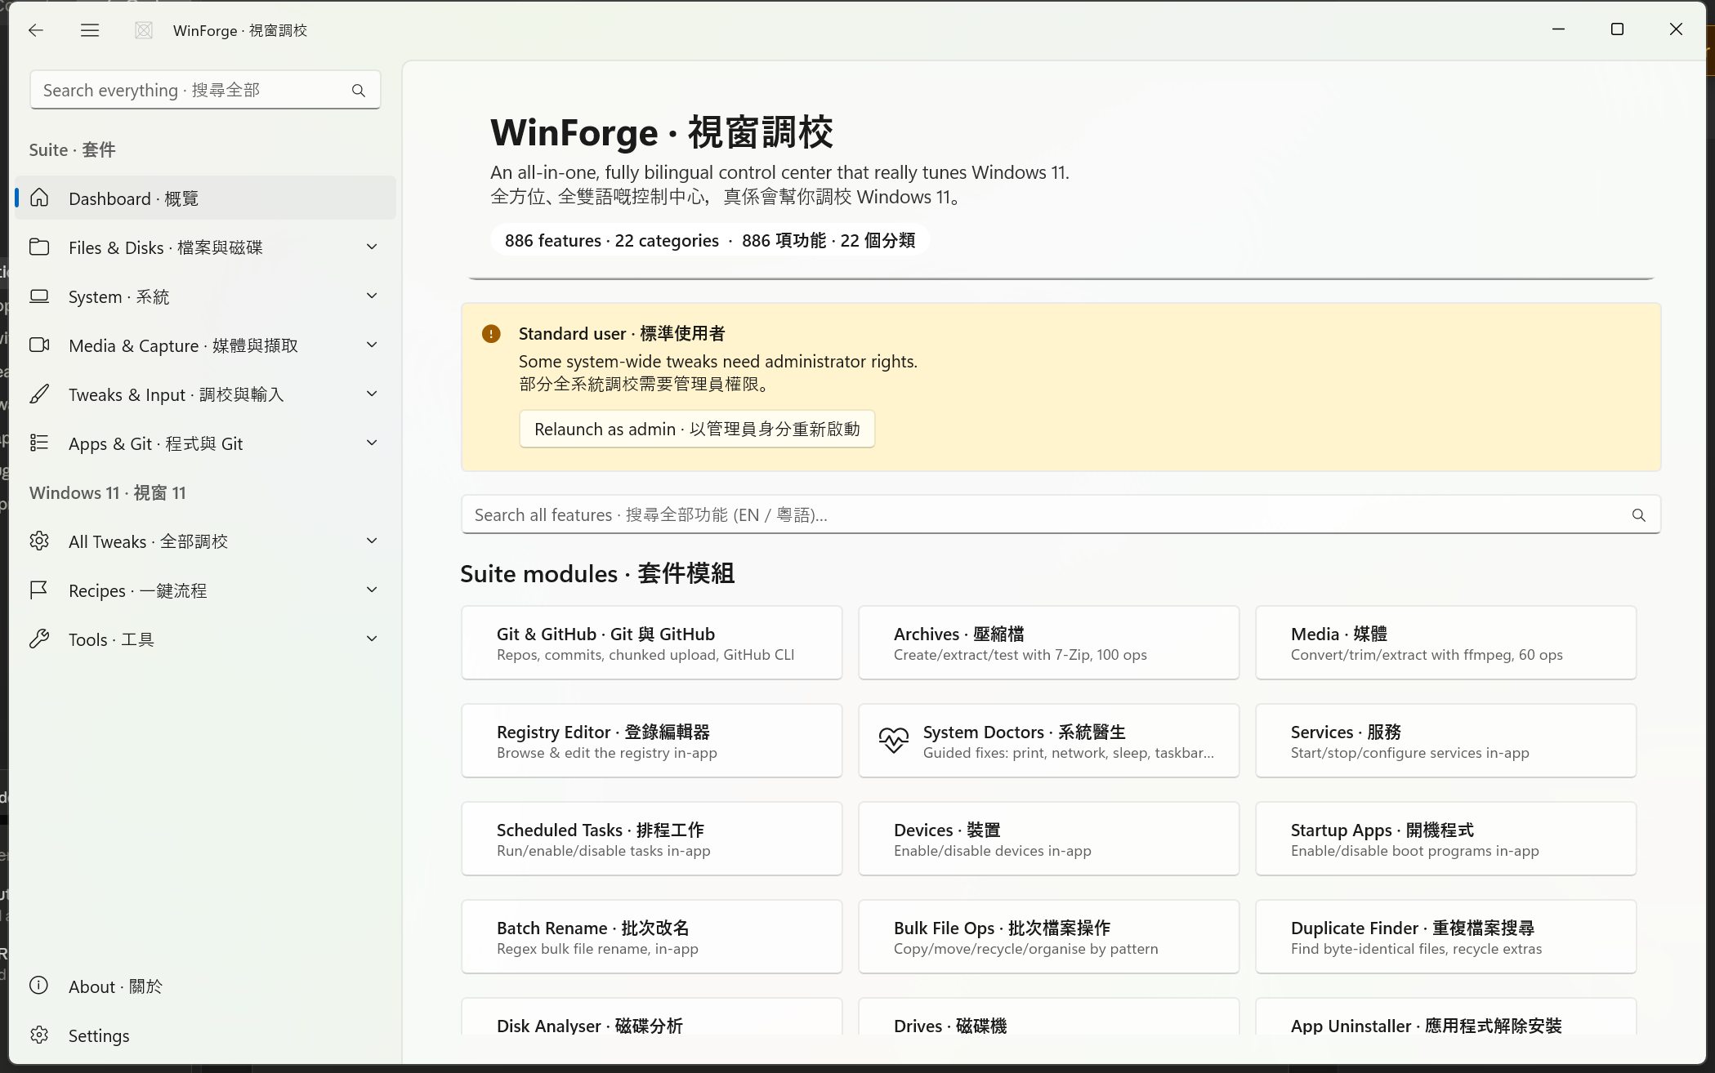Click the Standard user warning icon
The height and width of the screenshot is (1073, 1715).
pos(491,334)
